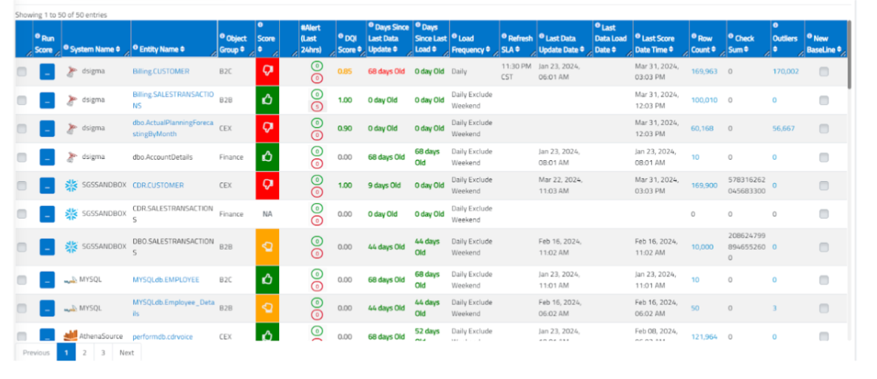Click green thumbs-up icon for MYSQLdb.EMPLOYEE
The image size is (877, 379).
coord(266,280)
